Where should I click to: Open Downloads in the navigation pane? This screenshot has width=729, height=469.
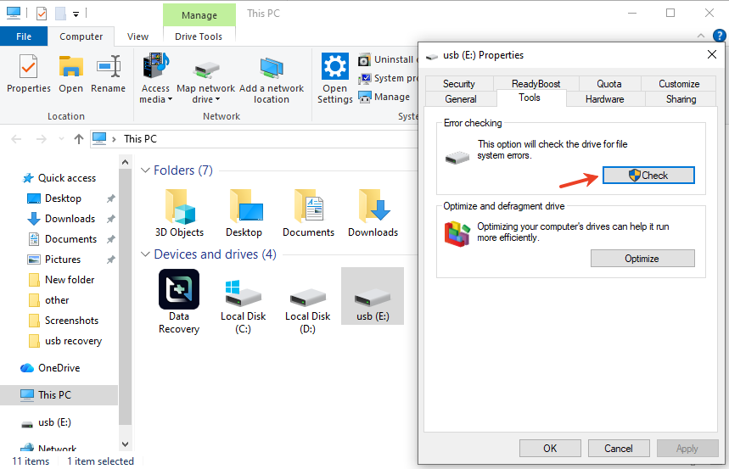click(x=70, y=219)
